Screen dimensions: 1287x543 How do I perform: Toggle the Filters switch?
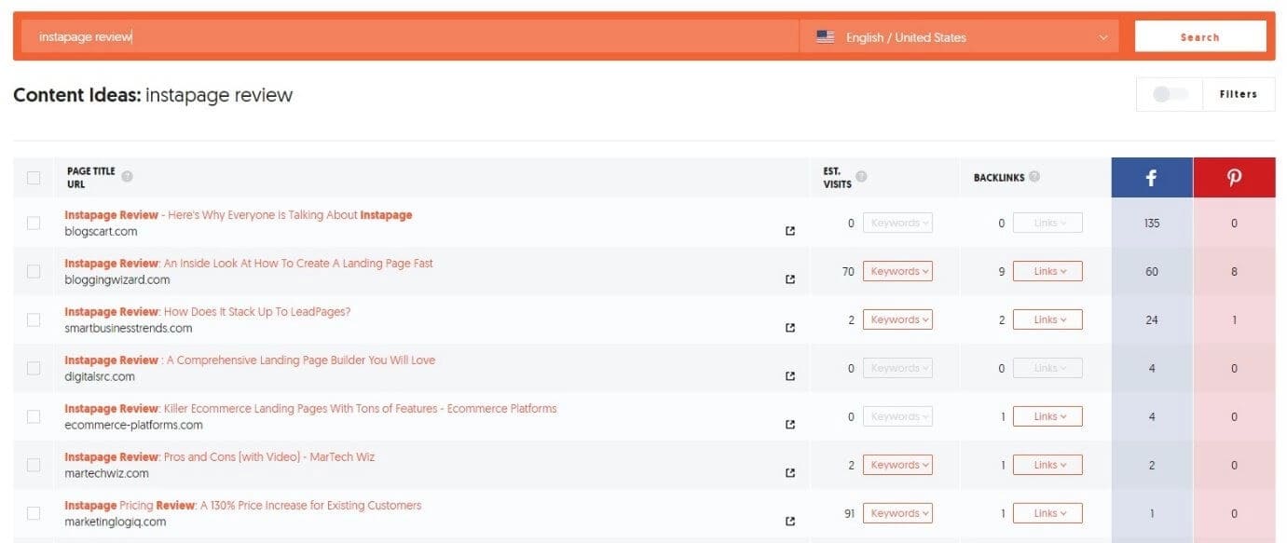pyautogui.click(x=1171, y=94)
